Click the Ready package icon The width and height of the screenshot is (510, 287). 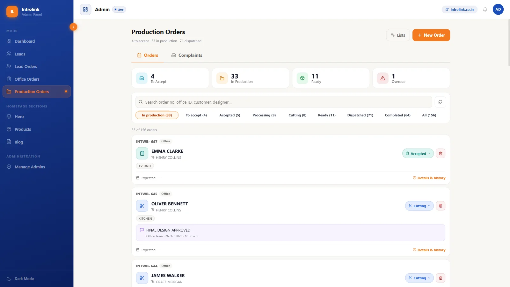point(302,78)
